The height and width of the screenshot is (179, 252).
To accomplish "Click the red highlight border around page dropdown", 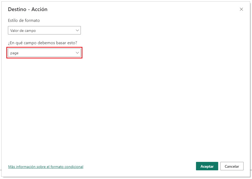I will tap(44, 47).
